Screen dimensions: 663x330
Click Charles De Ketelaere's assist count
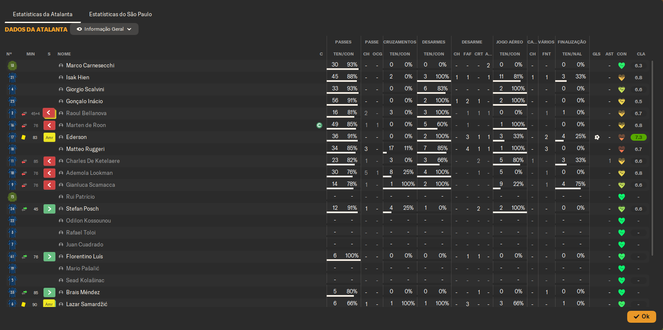click(x=610, y=161)
